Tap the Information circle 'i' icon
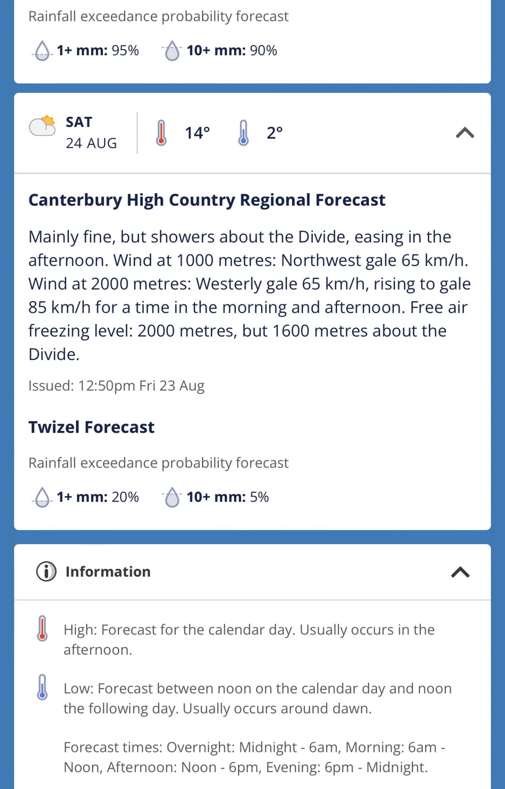505x789 pixels. pyautogui.click(x=46, y=571)
